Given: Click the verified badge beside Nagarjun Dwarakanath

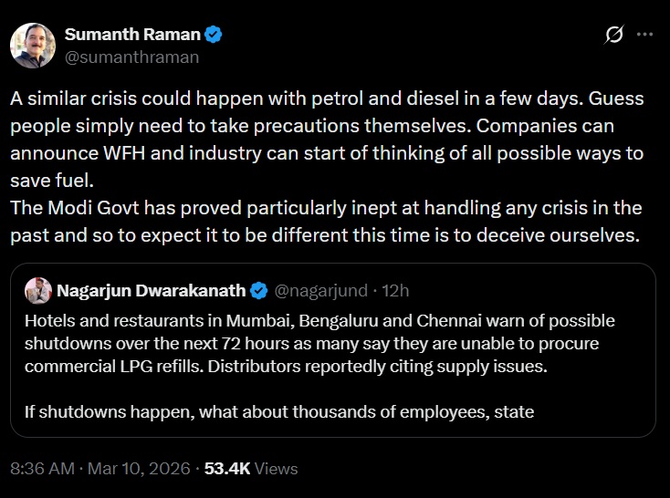Looking at the screenshot, I should (259, 291).
